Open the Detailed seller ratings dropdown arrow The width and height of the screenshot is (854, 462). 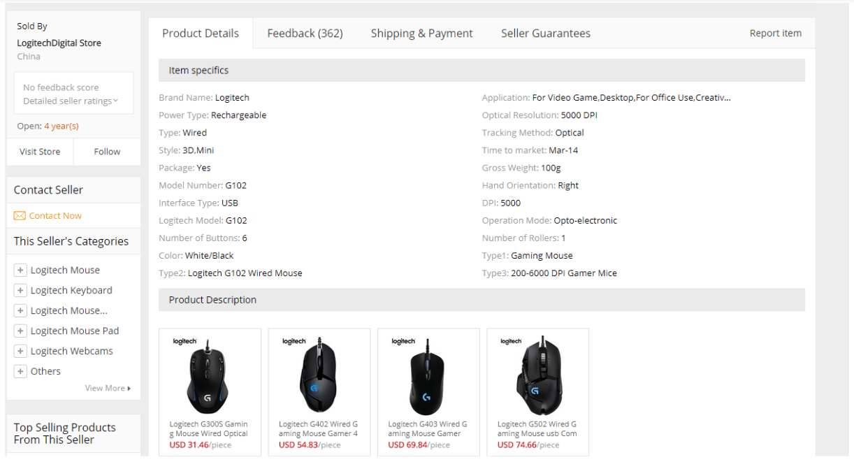(115, 101)
